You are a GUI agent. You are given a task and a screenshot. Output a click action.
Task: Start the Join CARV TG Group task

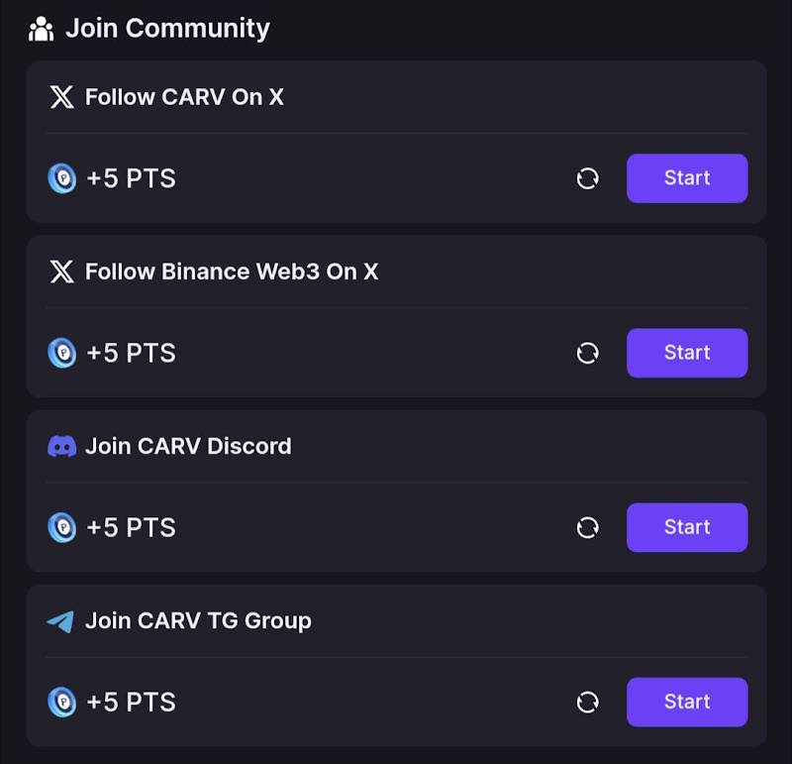tap(687, 703)
